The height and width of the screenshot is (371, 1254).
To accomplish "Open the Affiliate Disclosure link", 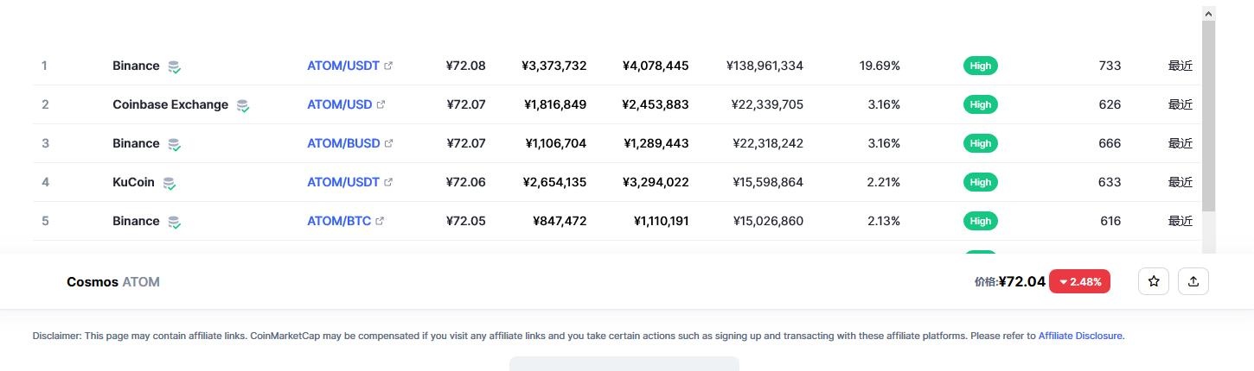I will click(1080, 336).
